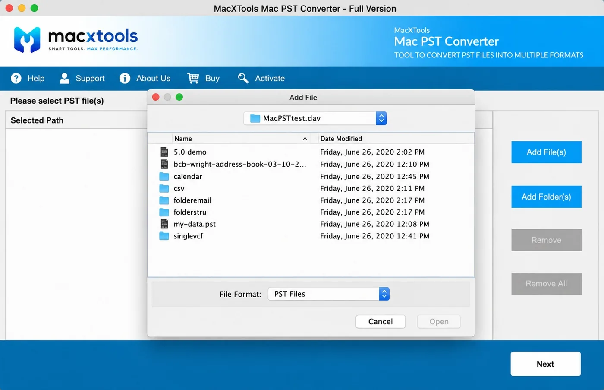Viewport: 604px width, 390px height.
Task: Click the my-data.pst file icon
Action: [164, 224]
